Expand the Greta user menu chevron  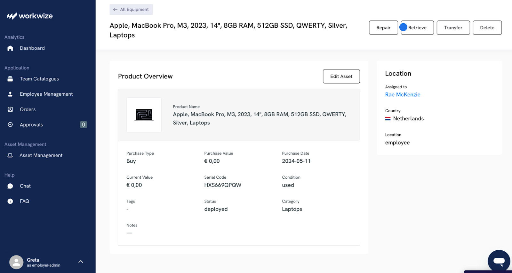81,262
